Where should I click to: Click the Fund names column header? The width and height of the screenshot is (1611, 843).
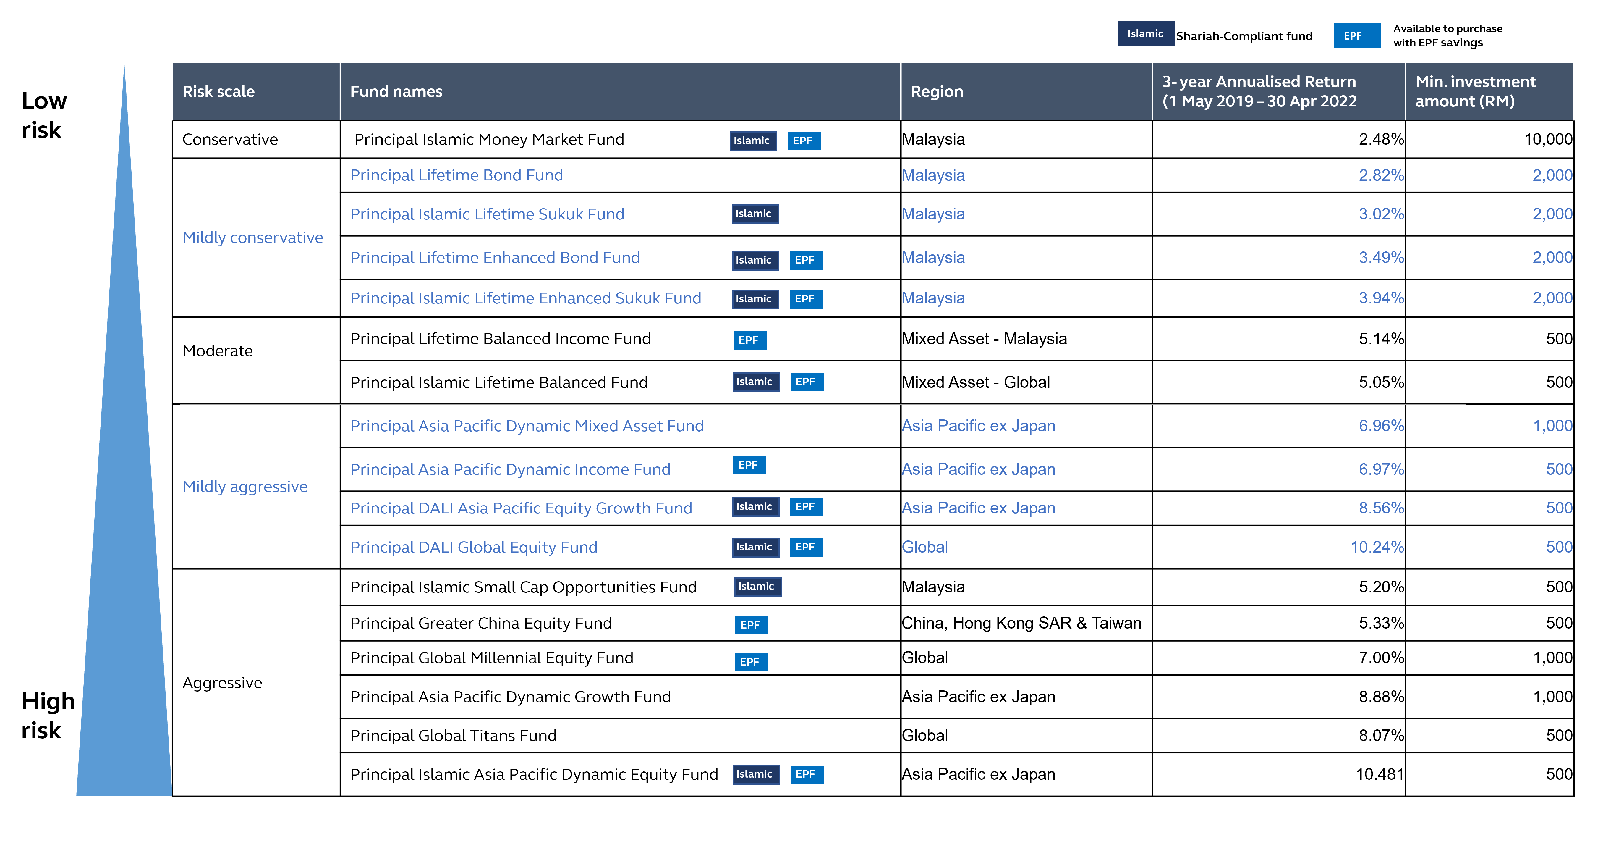[620, 91]
